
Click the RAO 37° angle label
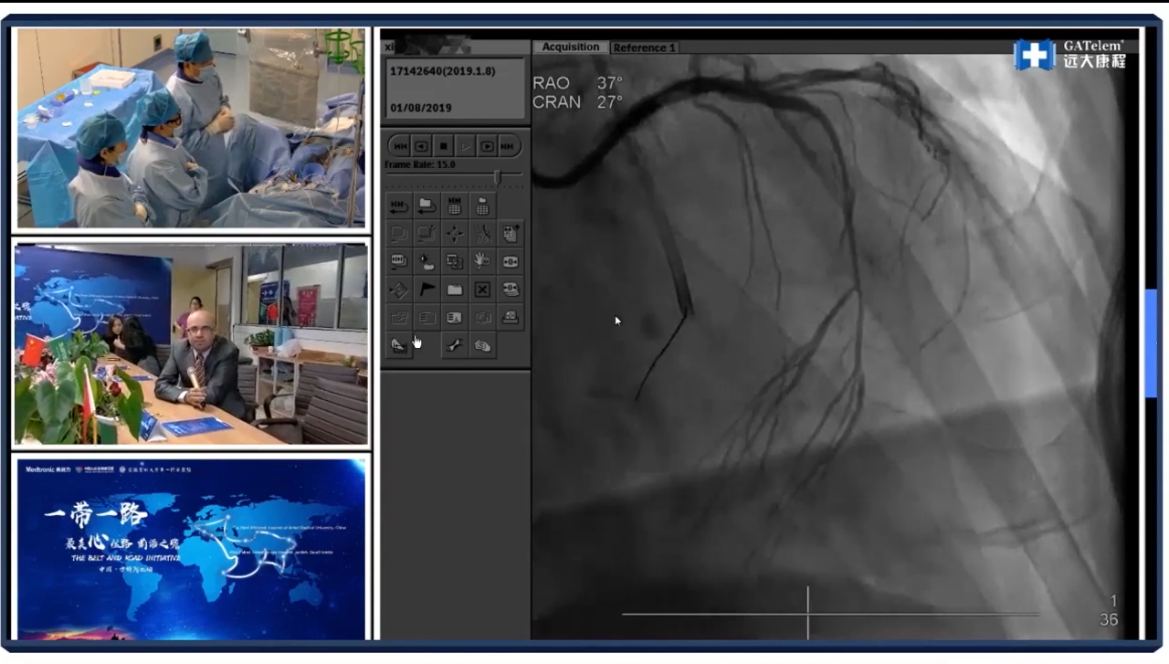[x=578, y=83]
